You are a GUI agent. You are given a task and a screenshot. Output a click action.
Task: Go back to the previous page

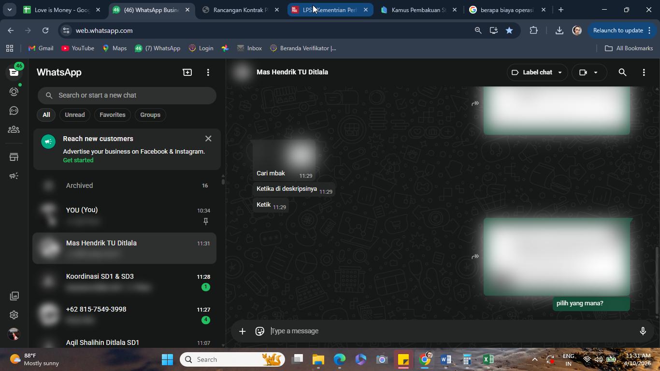click(x=11, y=30)
